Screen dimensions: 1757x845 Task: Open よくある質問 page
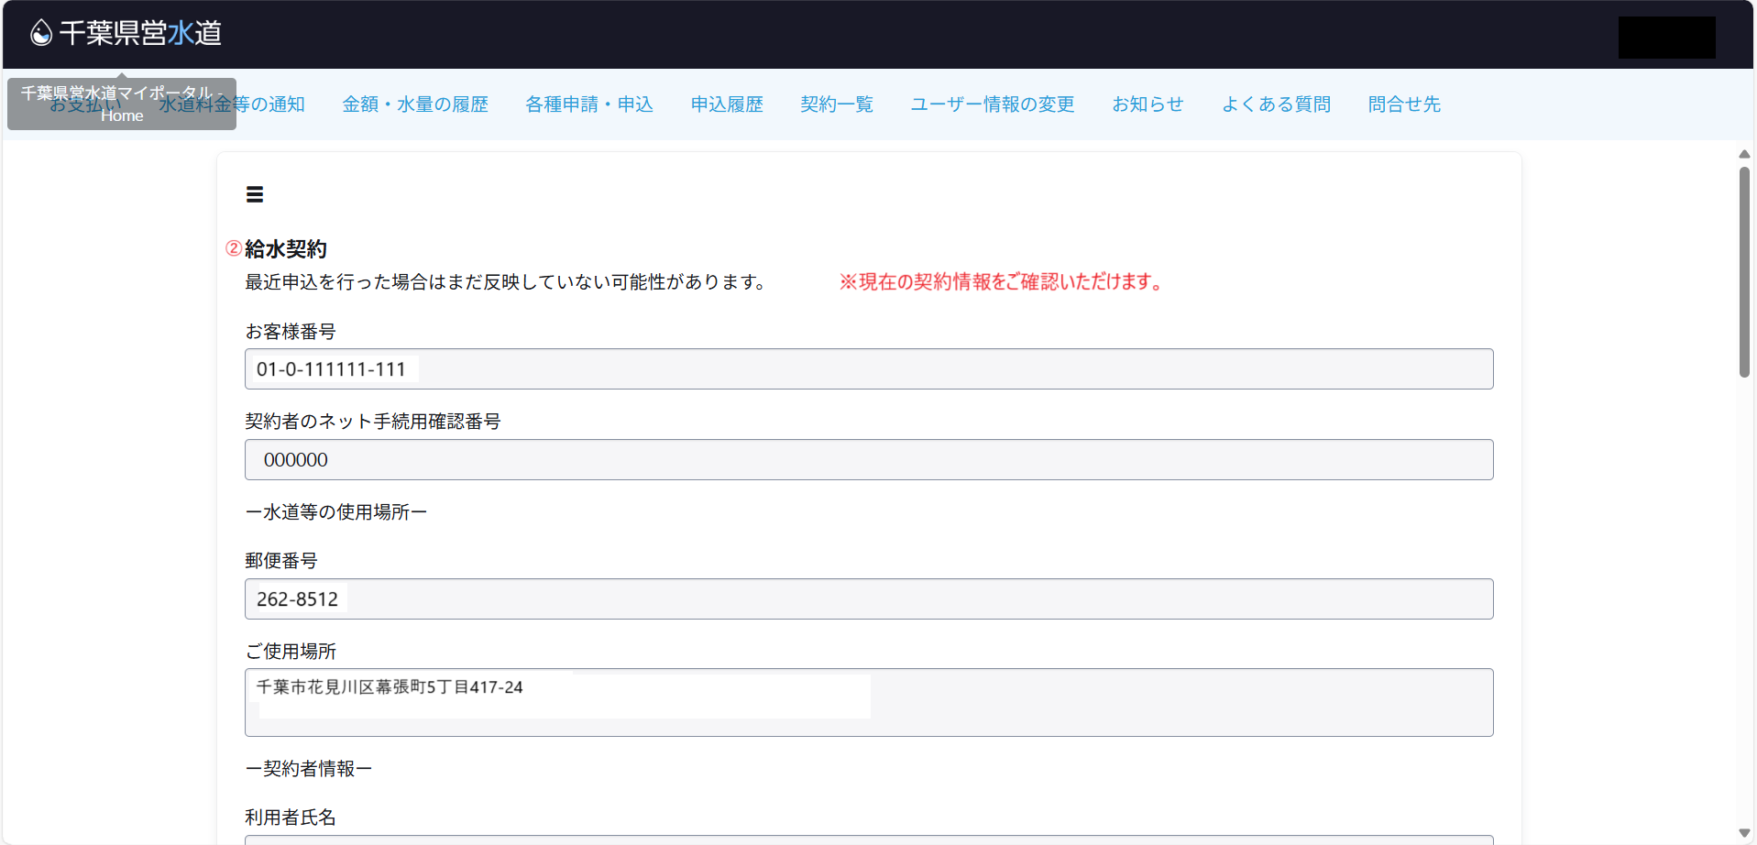click(x=1276, y=104)
